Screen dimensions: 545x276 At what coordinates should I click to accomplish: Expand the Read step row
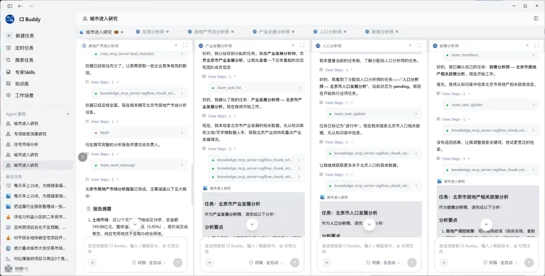(139, 133)
